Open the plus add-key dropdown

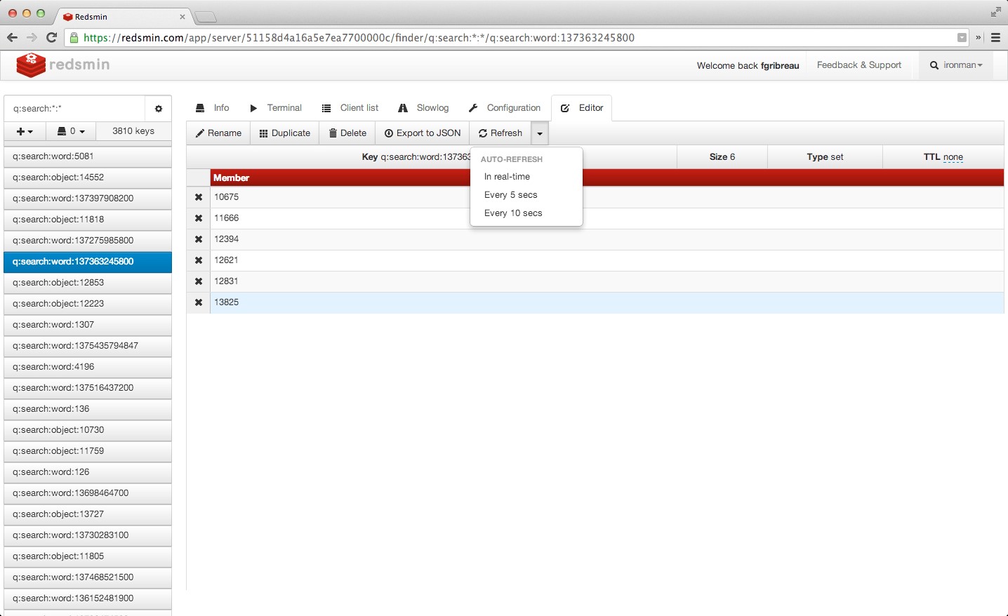pyautogui.click(x=25, y=131)
